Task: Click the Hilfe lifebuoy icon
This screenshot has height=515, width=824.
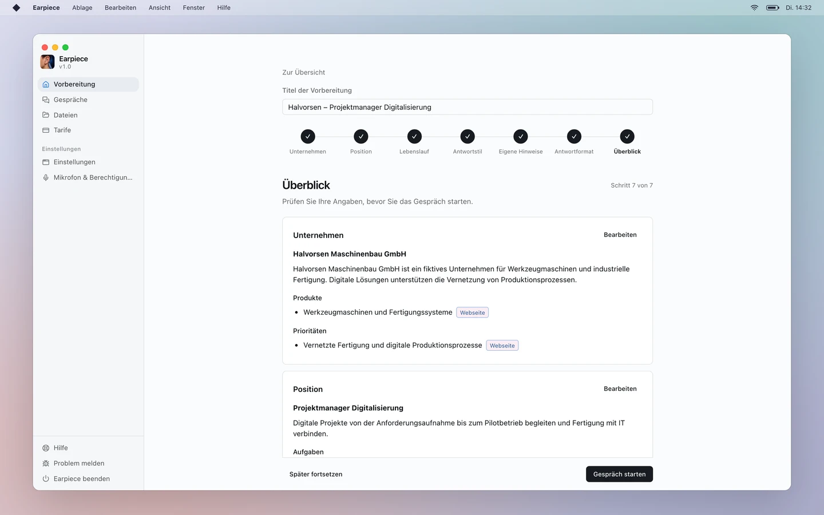Action: point(46,448)
